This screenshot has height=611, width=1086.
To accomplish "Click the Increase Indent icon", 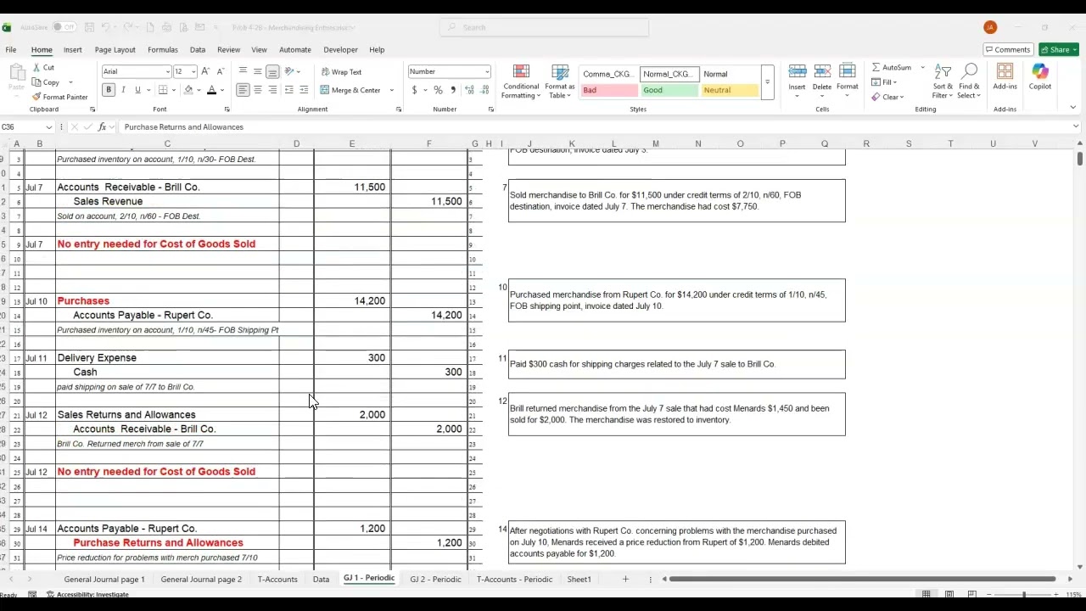I will [304, 90].
